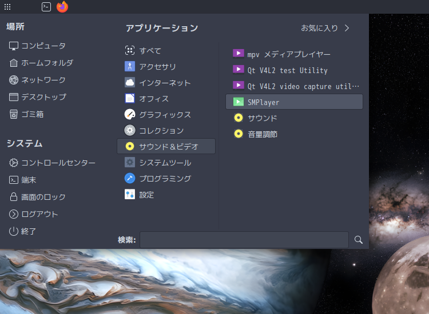Click the 音量調節 yellow disc icon
Image resolution: width=429 pixels, height=314 pixels.
239,134
